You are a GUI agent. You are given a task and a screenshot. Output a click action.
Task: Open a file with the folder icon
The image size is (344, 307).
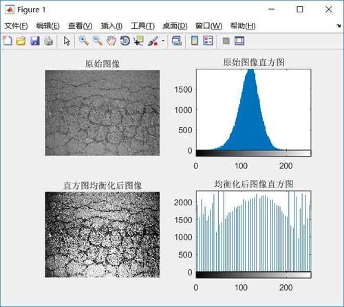pyautogui.click(x=21, y=41)
